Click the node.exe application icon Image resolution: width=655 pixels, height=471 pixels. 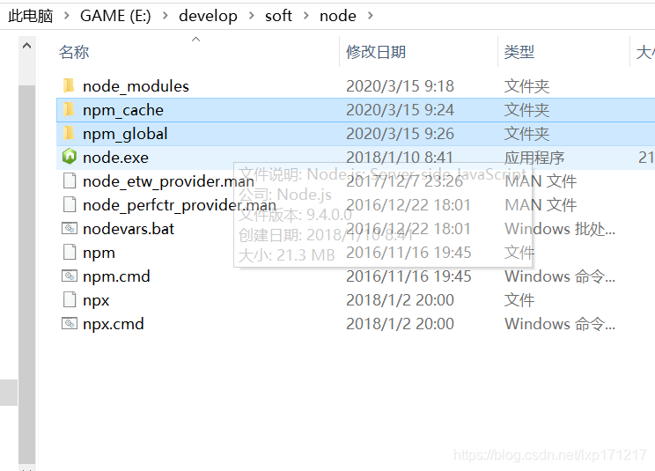[x=70, y=157]
